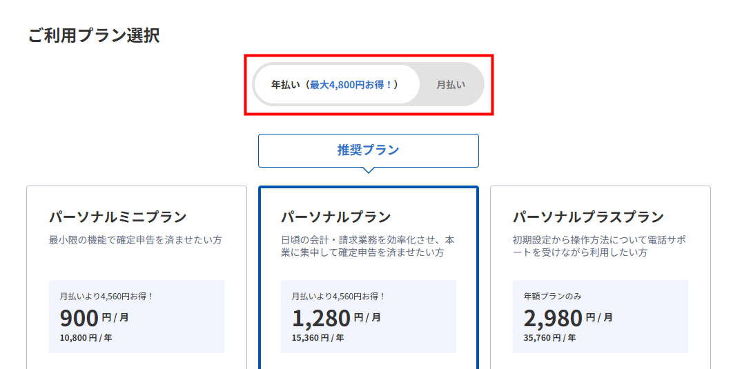
Task: Click the パーソナルプラン title text
Action: [336, 217]
